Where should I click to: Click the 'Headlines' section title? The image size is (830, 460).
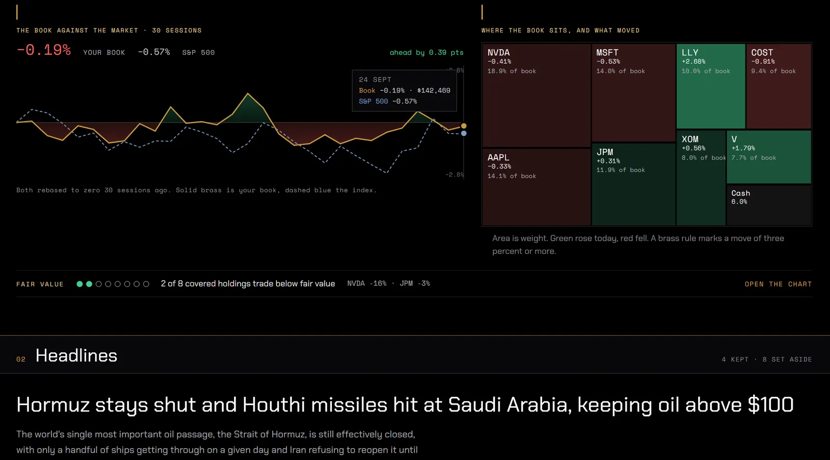tap(76, 356)
